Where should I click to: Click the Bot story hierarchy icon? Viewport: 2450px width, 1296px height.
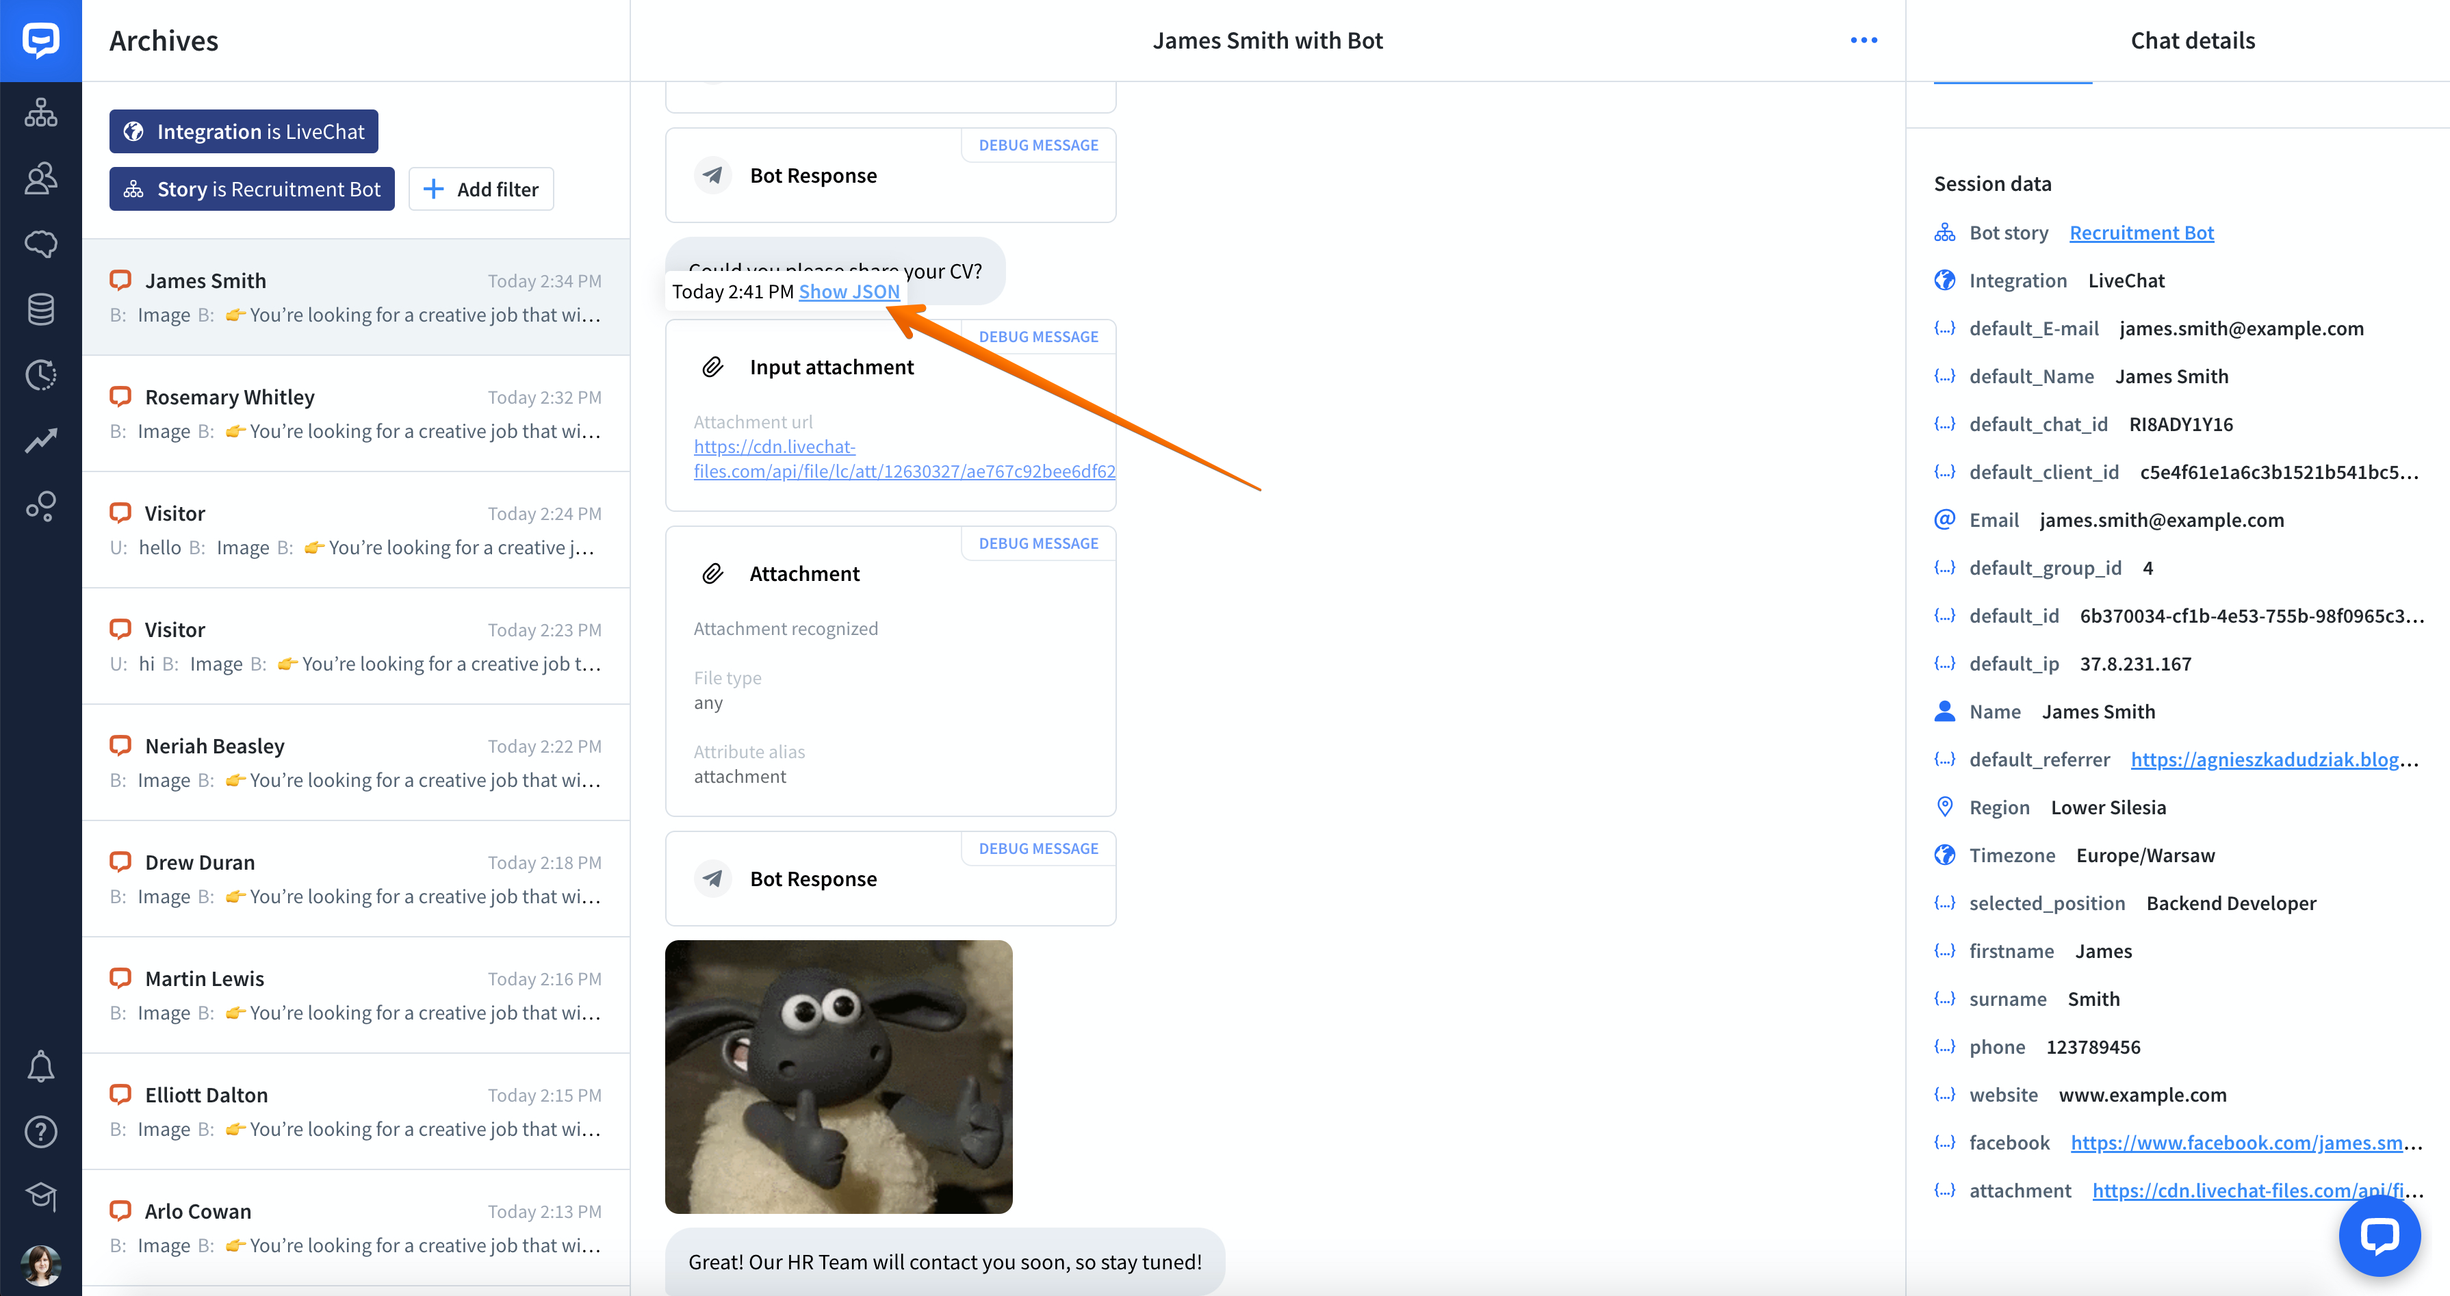pos(1945,232)
